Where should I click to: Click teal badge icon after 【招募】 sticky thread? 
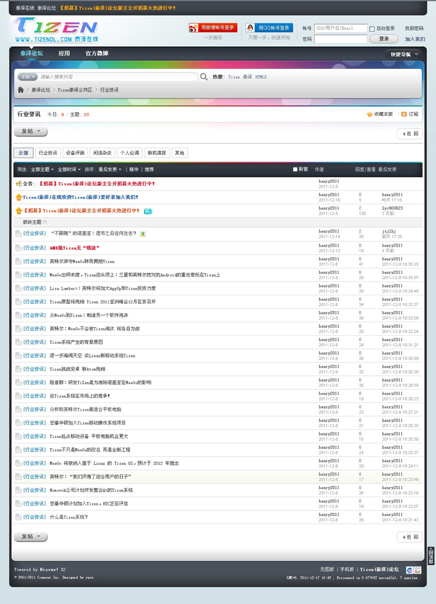pos(148,211)
